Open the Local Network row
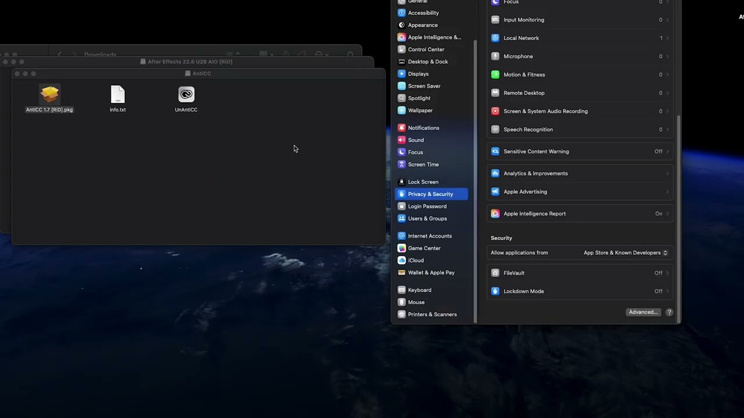744x418 pixels. coord(580,38)
